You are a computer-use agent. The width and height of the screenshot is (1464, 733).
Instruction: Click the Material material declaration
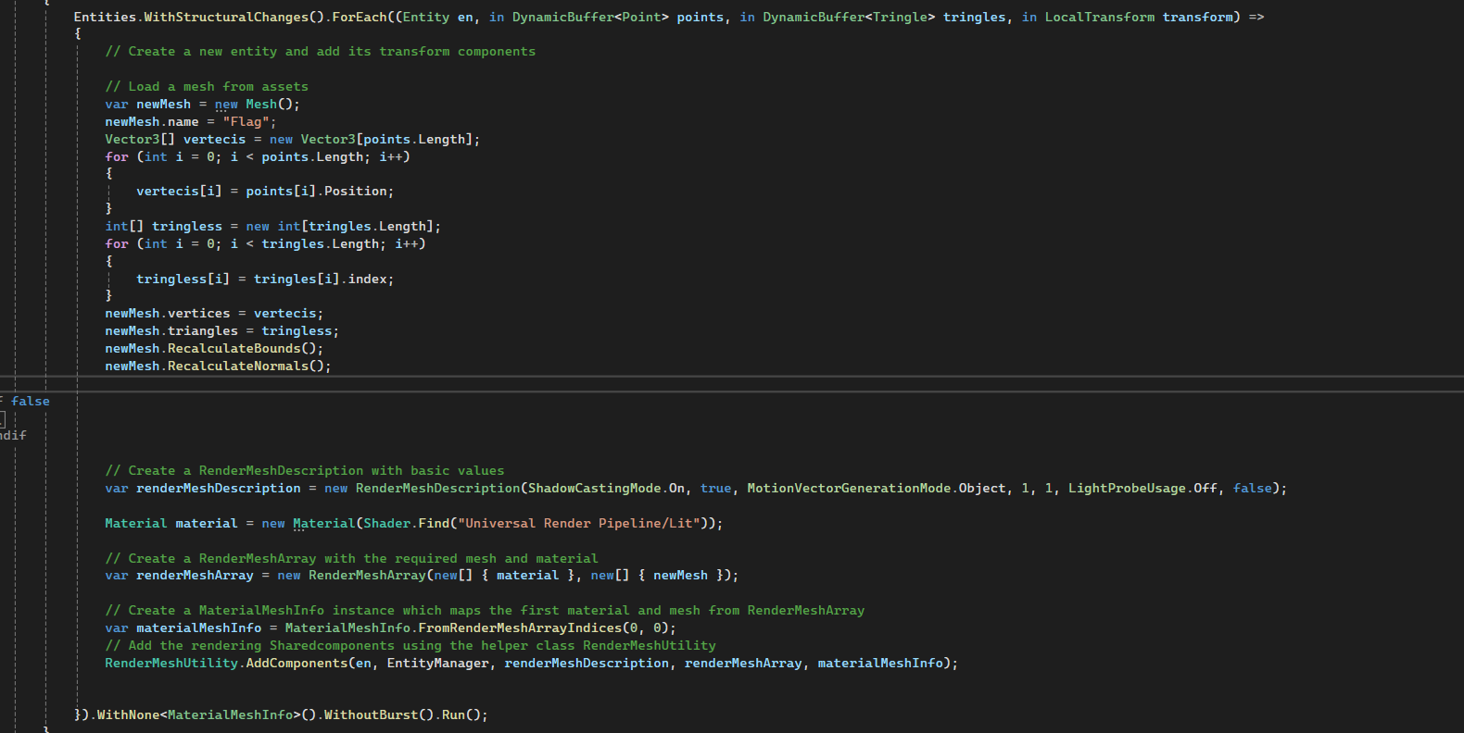click(171, 524)
